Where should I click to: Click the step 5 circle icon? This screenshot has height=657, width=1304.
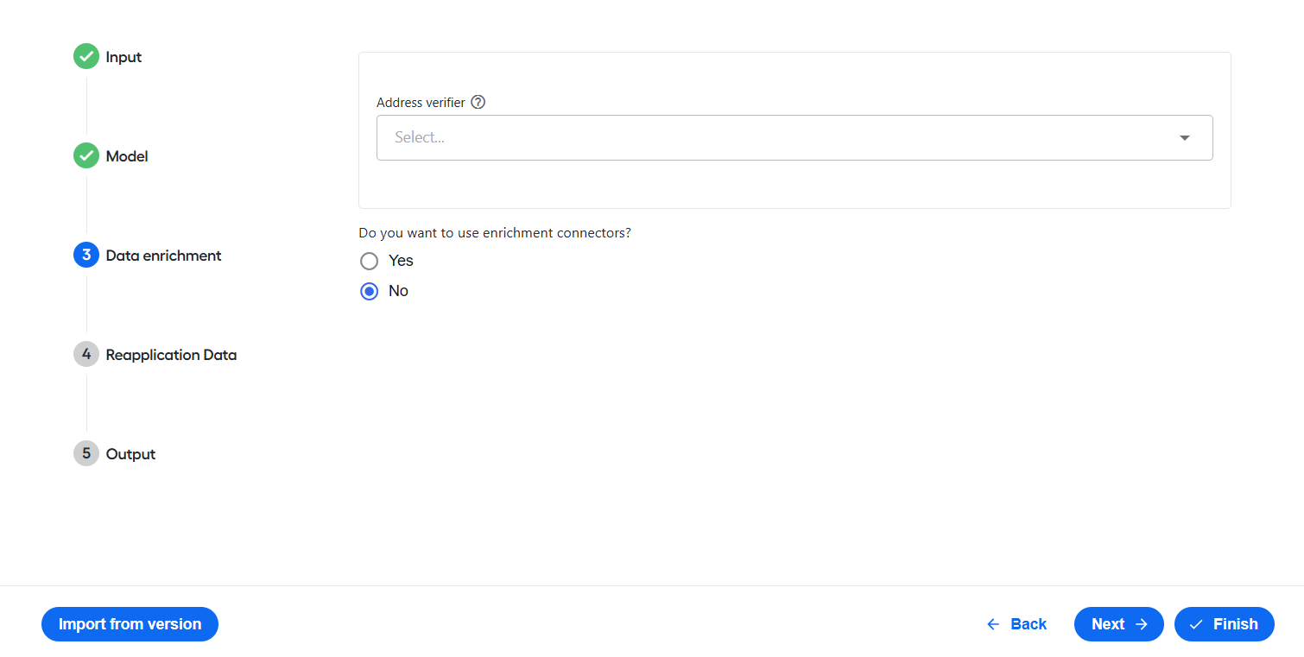point(86,454)
